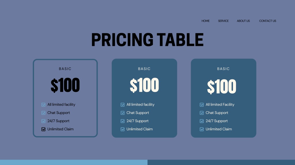Go to the SERVICE menu item
This screenshot has height=165, width=295.
(223, 21)
